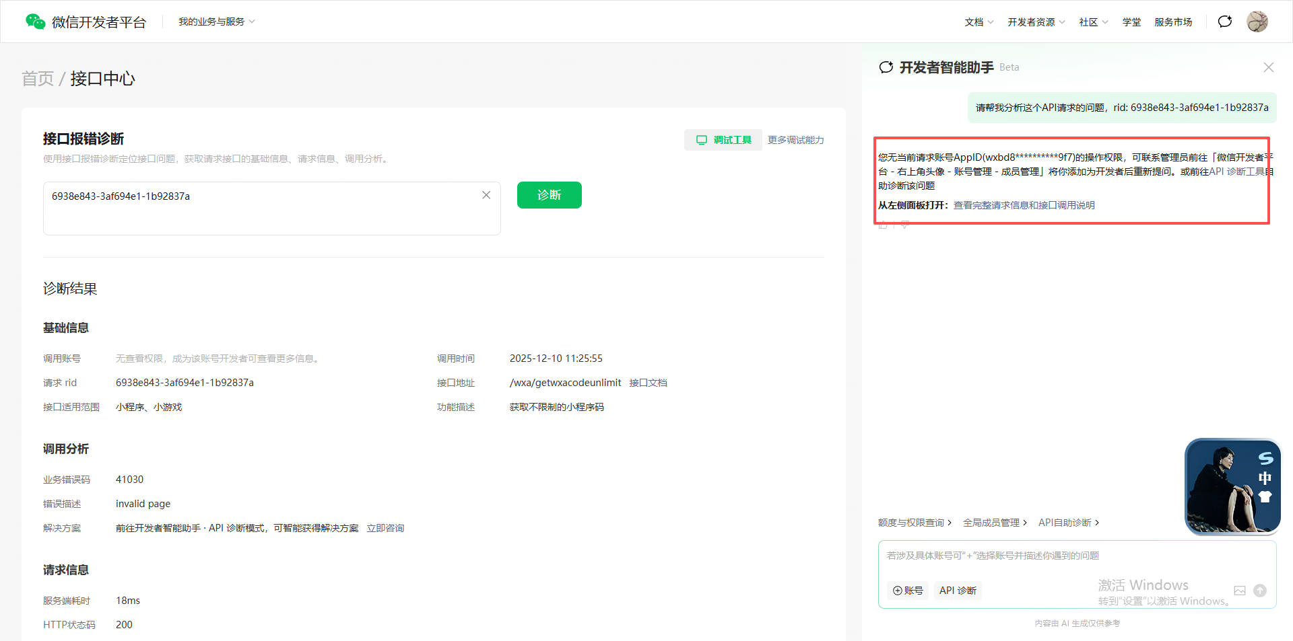1293x641 pixels.
Task: Go to 学堂 in top navigation
Action: coord(1131,22)
